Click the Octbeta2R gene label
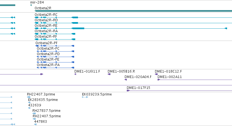 coord(43,8)
